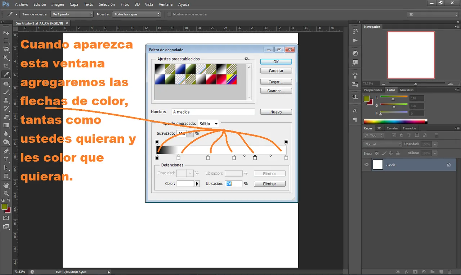
Task: Open layer filter Tipo dropdown
Action: point(373,136)
